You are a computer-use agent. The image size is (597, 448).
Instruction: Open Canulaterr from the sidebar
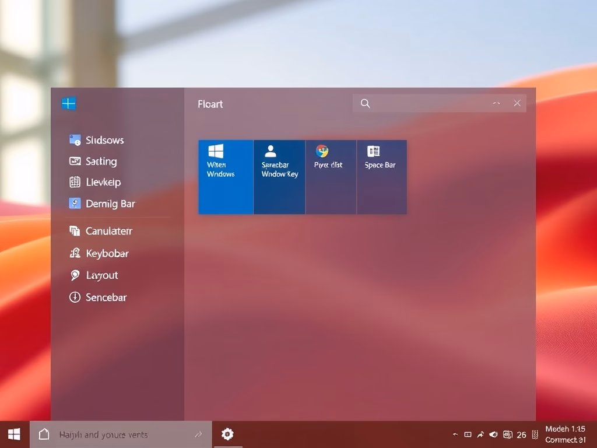click(x=101, y=231)
